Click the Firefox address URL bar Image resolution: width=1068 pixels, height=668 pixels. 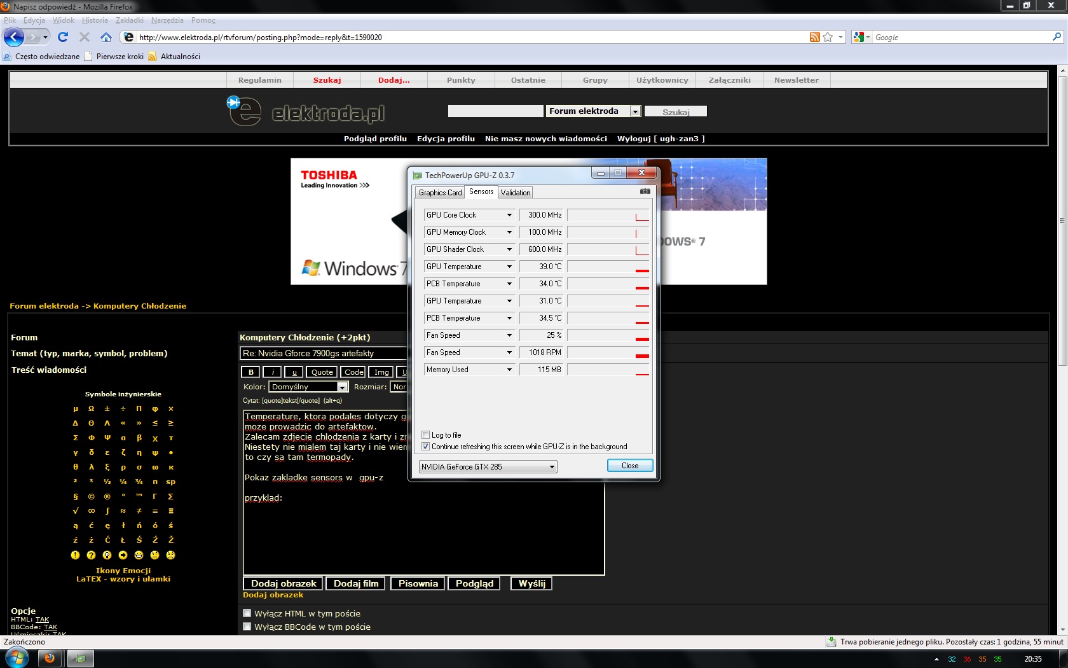(470, 38)
